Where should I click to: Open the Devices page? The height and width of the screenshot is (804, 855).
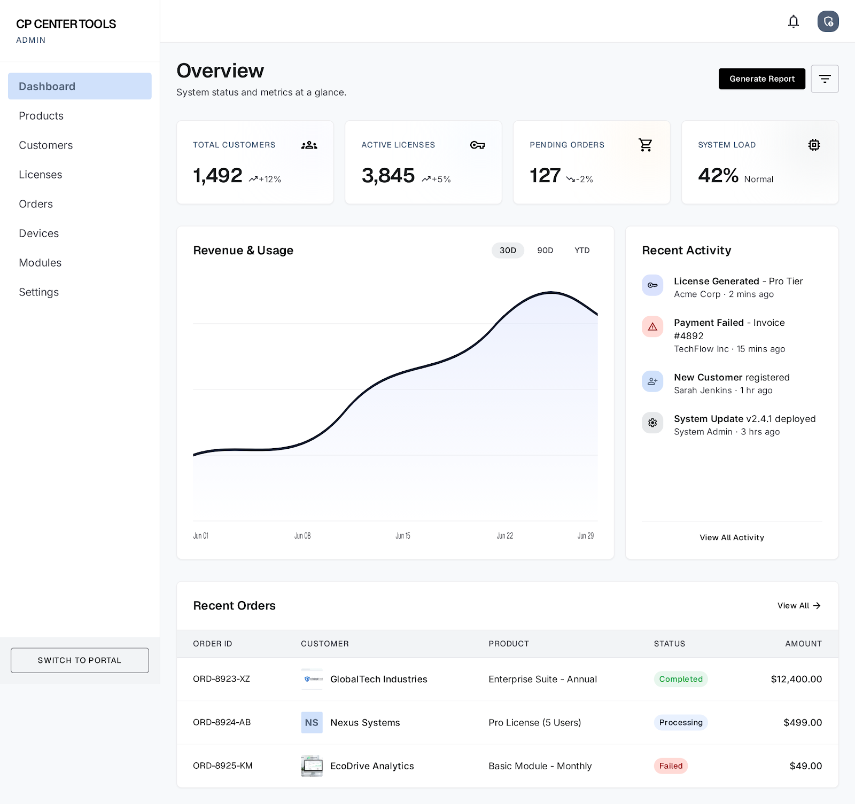80,233
